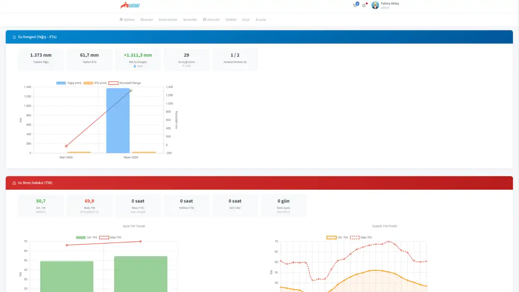Open the Ekranlar menu
This screenshot has height=292, width=519.
tap(147, 19)
